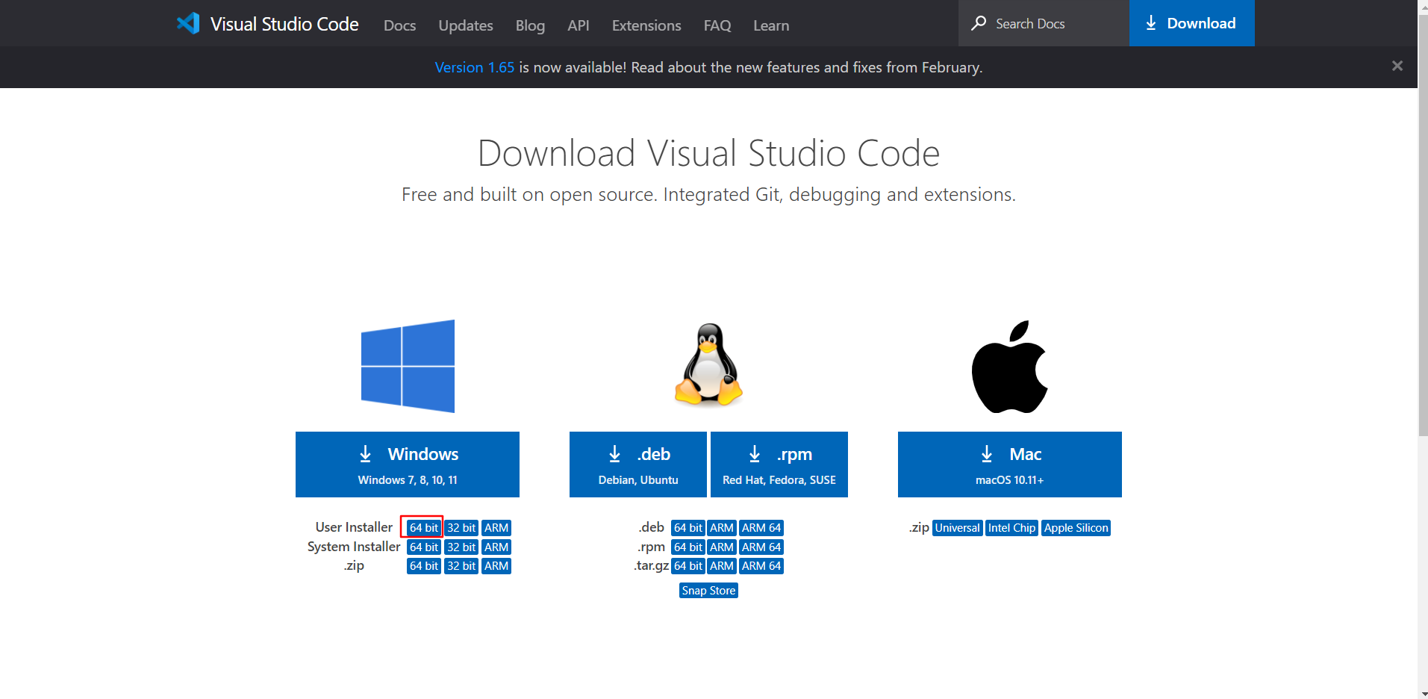Viewport: 1428px width, 699px height.
Task: Click the Mac macOS 10.11+ download button
Action: click(1010, 465)
